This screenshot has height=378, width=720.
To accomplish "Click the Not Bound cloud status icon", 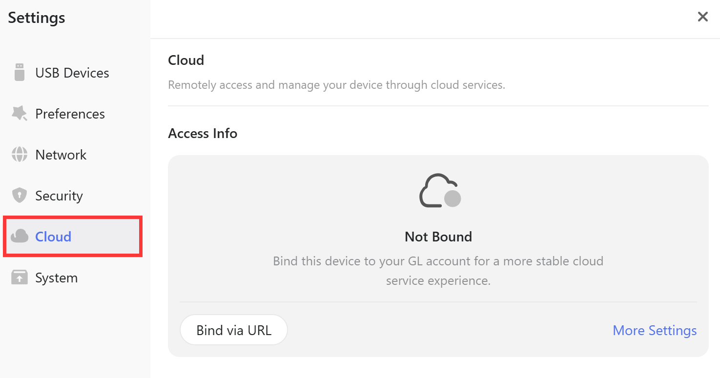I will (x=440, y=190).
